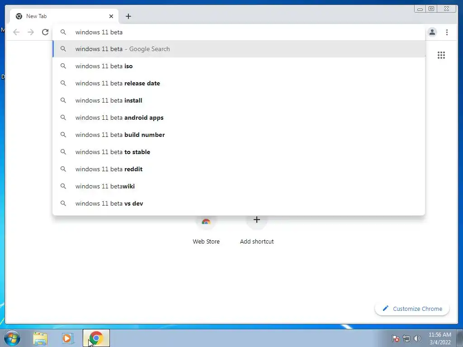This screenshot has width=463, height=347.
Task: Reload the page with the refresh icon
Action: click(x=45, y=32)
